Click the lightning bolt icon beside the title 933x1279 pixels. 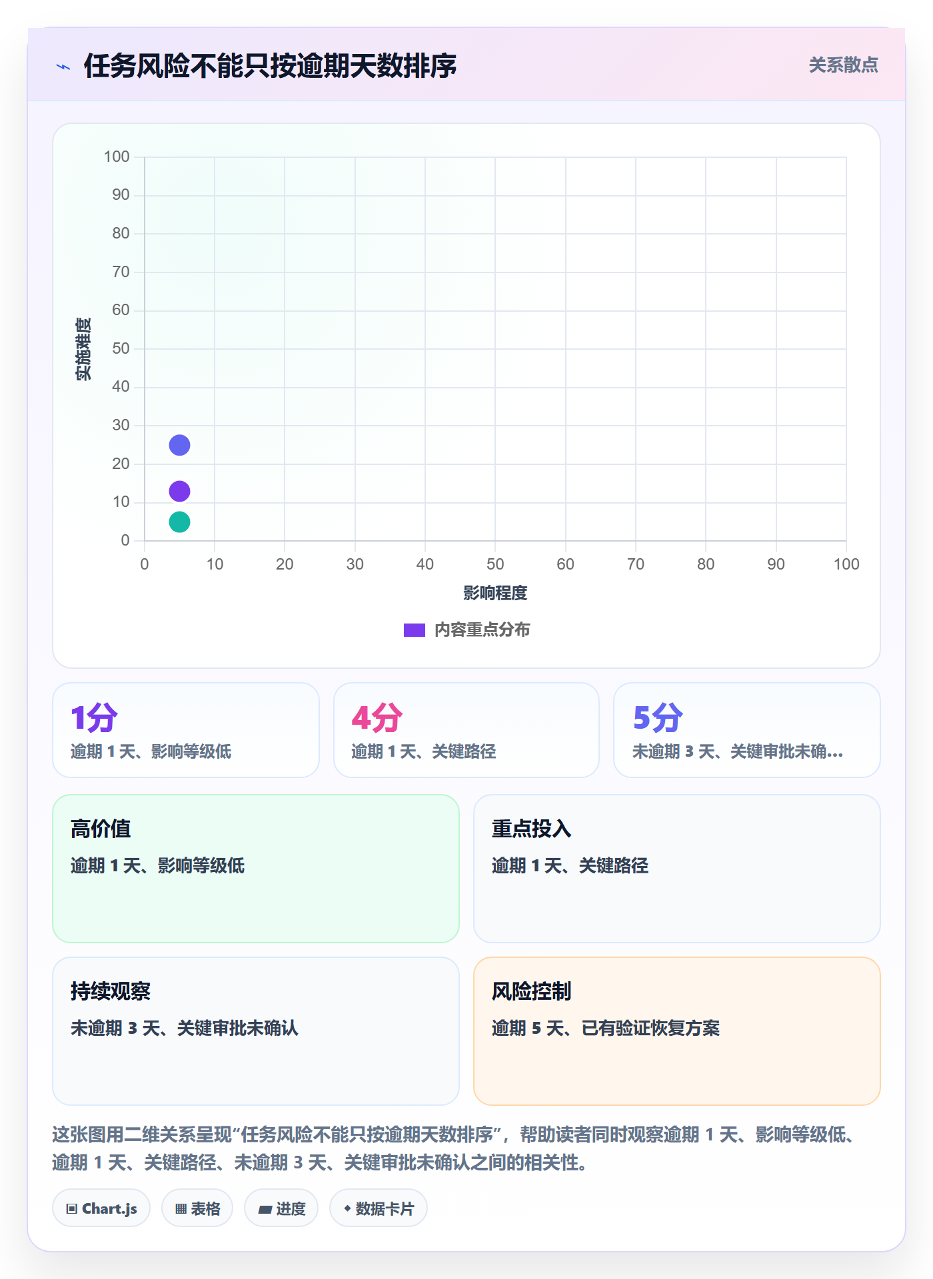coord(63,67)
